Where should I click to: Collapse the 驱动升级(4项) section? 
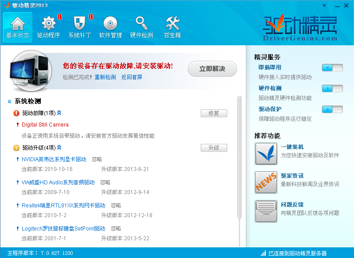[59, 147]
